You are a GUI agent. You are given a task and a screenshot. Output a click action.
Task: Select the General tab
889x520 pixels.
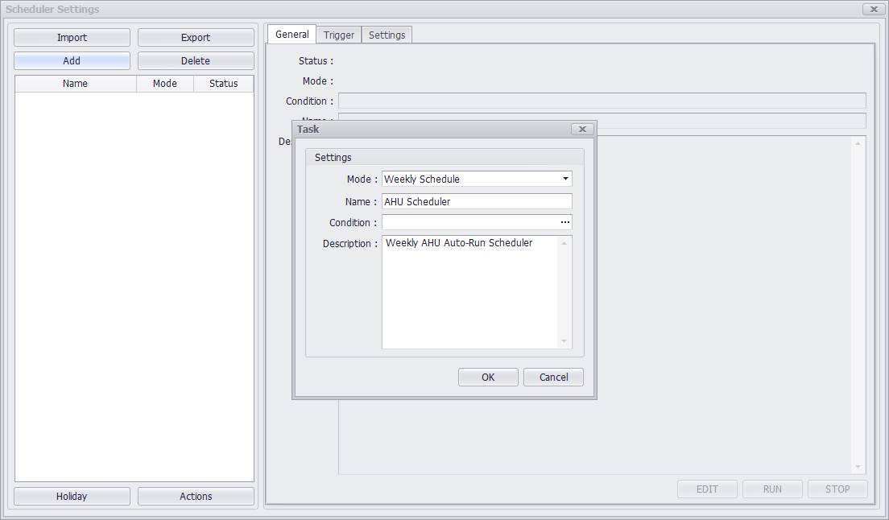292,35
